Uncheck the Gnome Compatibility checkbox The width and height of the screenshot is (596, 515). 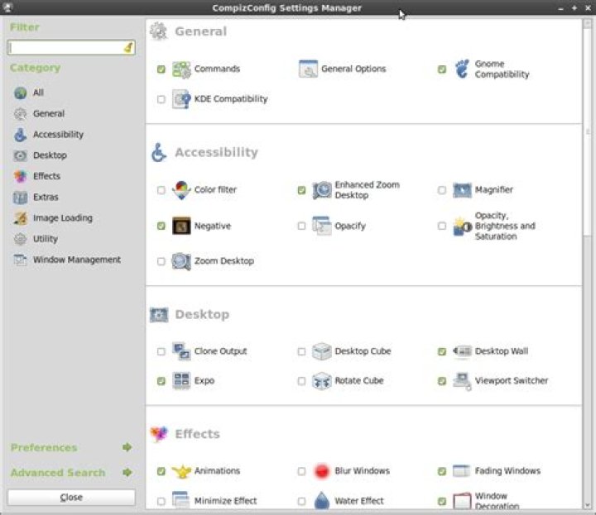tap(442, 69)
